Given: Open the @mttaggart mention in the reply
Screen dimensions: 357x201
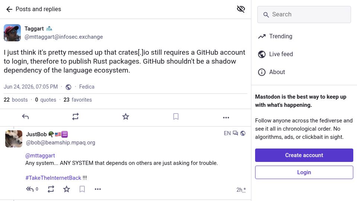Looking at the screenshot, I should coord(40,156).
